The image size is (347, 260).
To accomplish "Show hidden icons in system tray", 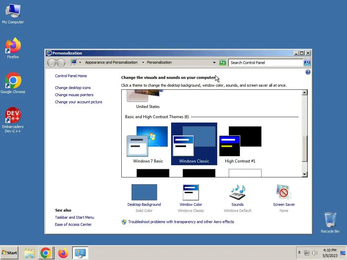I will tap(299, 253).
